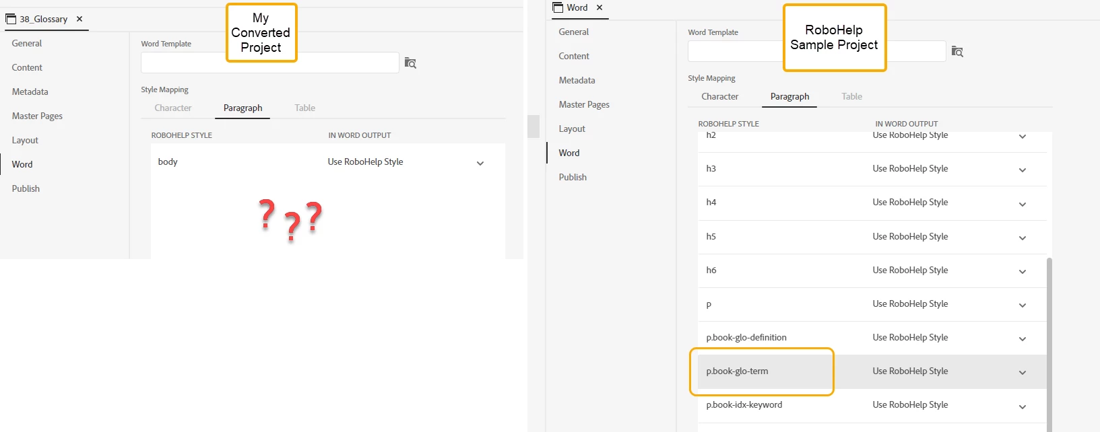Open Publish settings in the 38_Glossary preset

pos(26,188)
